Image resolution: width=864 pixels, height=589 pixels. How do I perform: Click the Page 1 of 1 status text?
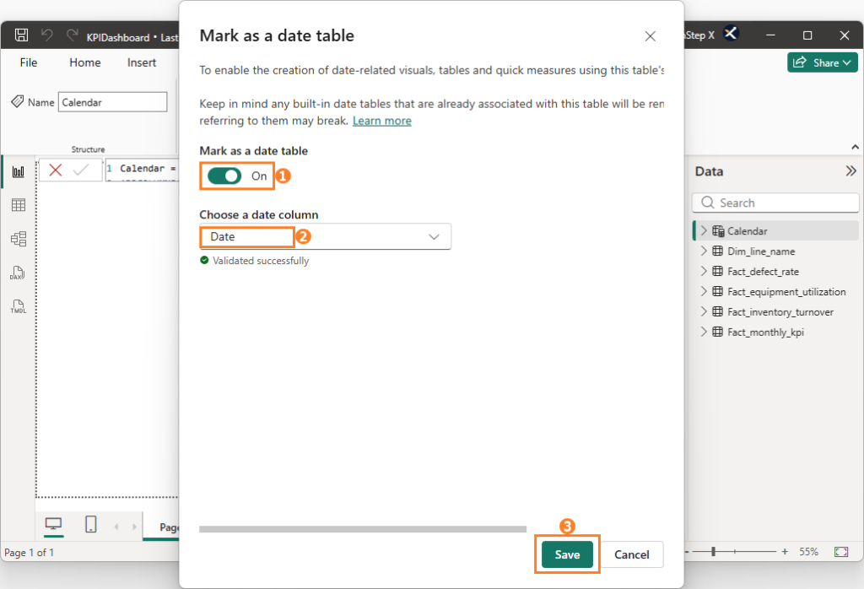[x=29, y=552]
